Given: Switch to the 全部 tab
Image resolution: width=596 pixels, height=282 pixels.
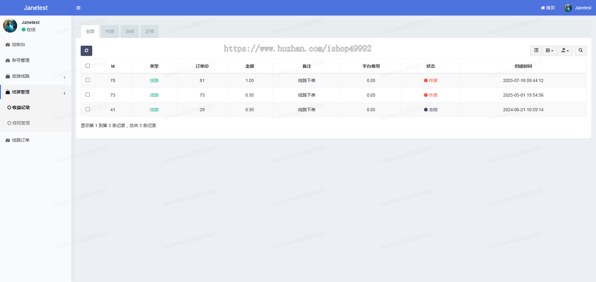Looking at the screenshot, I should 90,31.
